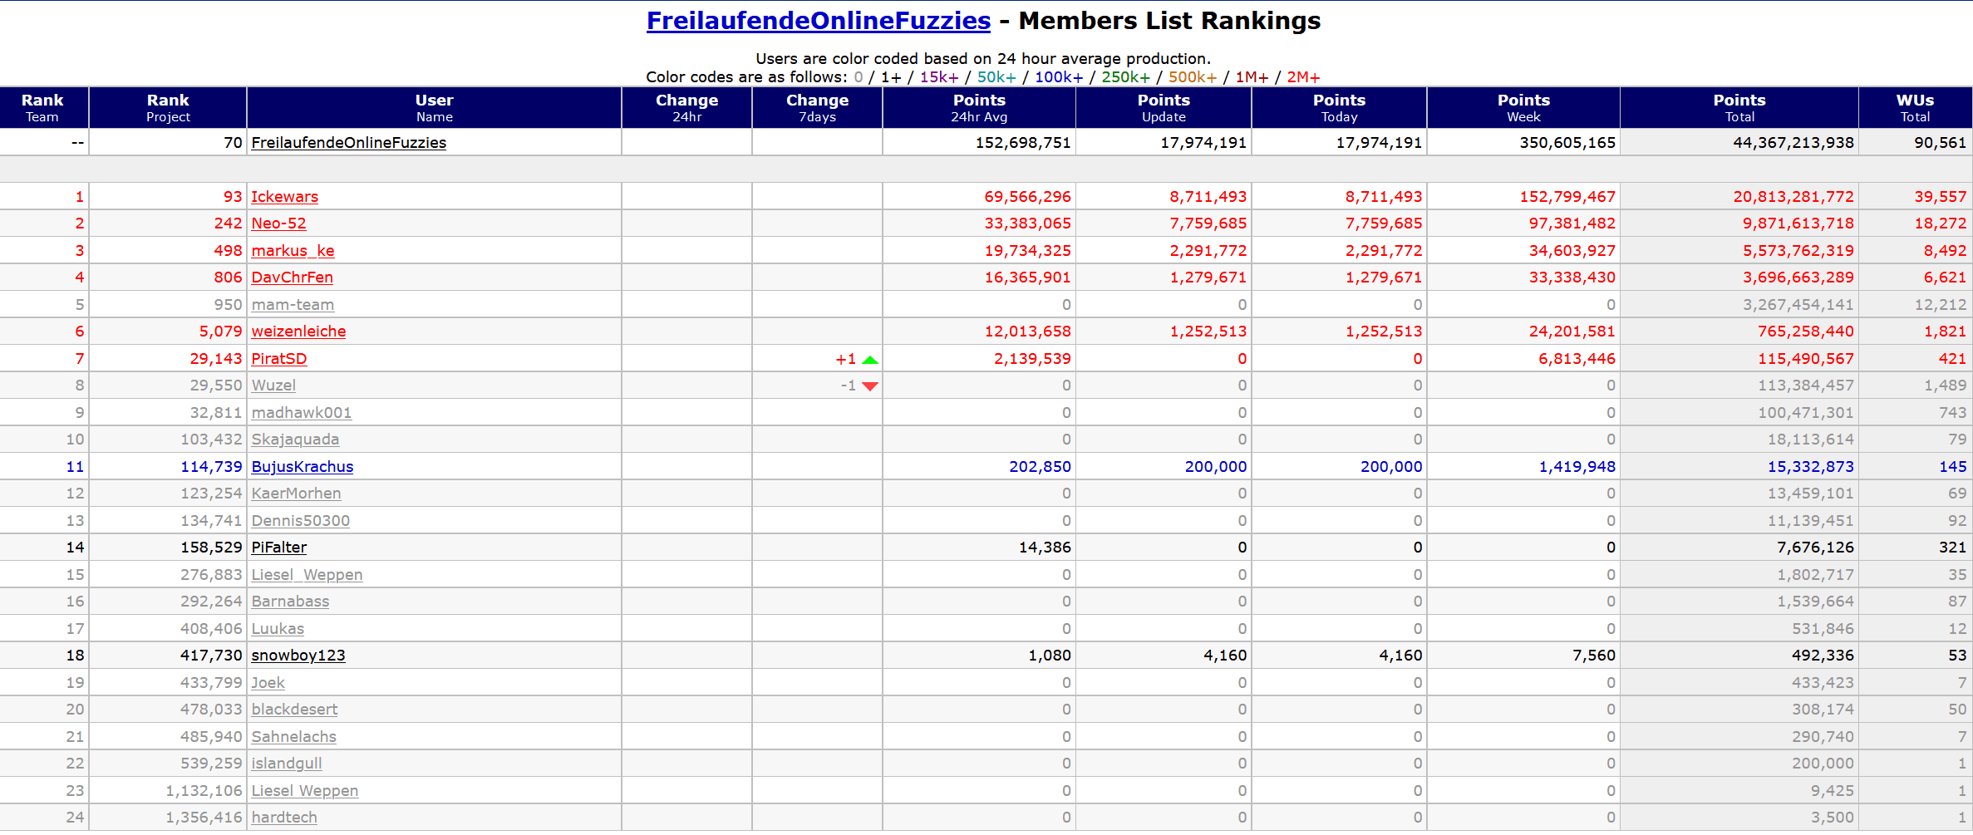Click the Points Week column header
Screen dimensions: 1973x835
point(1523,108)
